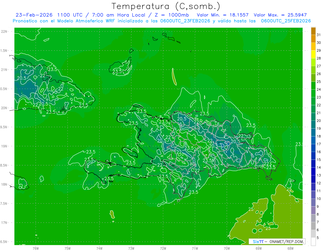
Task: Click the colorbar tick label 14
Action: click(319, 167)
